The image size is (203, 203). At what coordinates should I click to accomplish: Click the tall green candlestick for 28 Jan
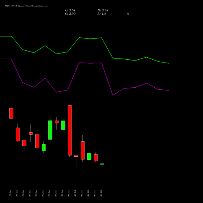click(x=50, y=130)
